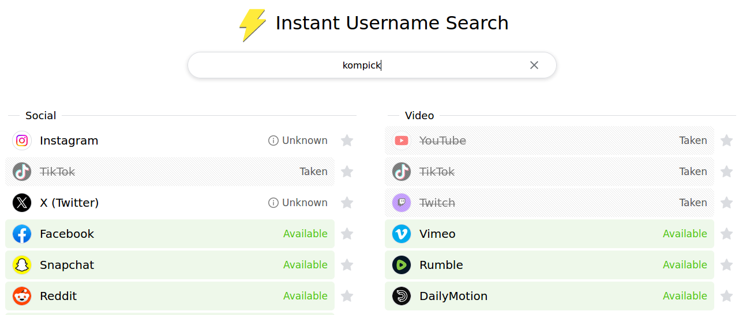Toggle the star next to YouTube
The height and width of the screenshot is (315, 750).
(726, 141)
